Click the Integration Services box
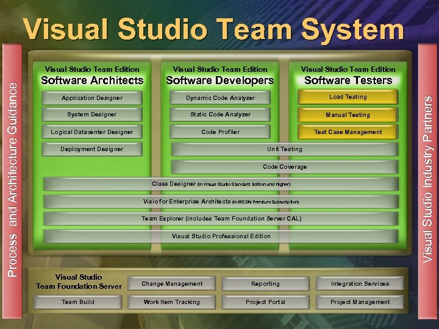Screen dimensions: 439x329 click(x=360, y=284)
